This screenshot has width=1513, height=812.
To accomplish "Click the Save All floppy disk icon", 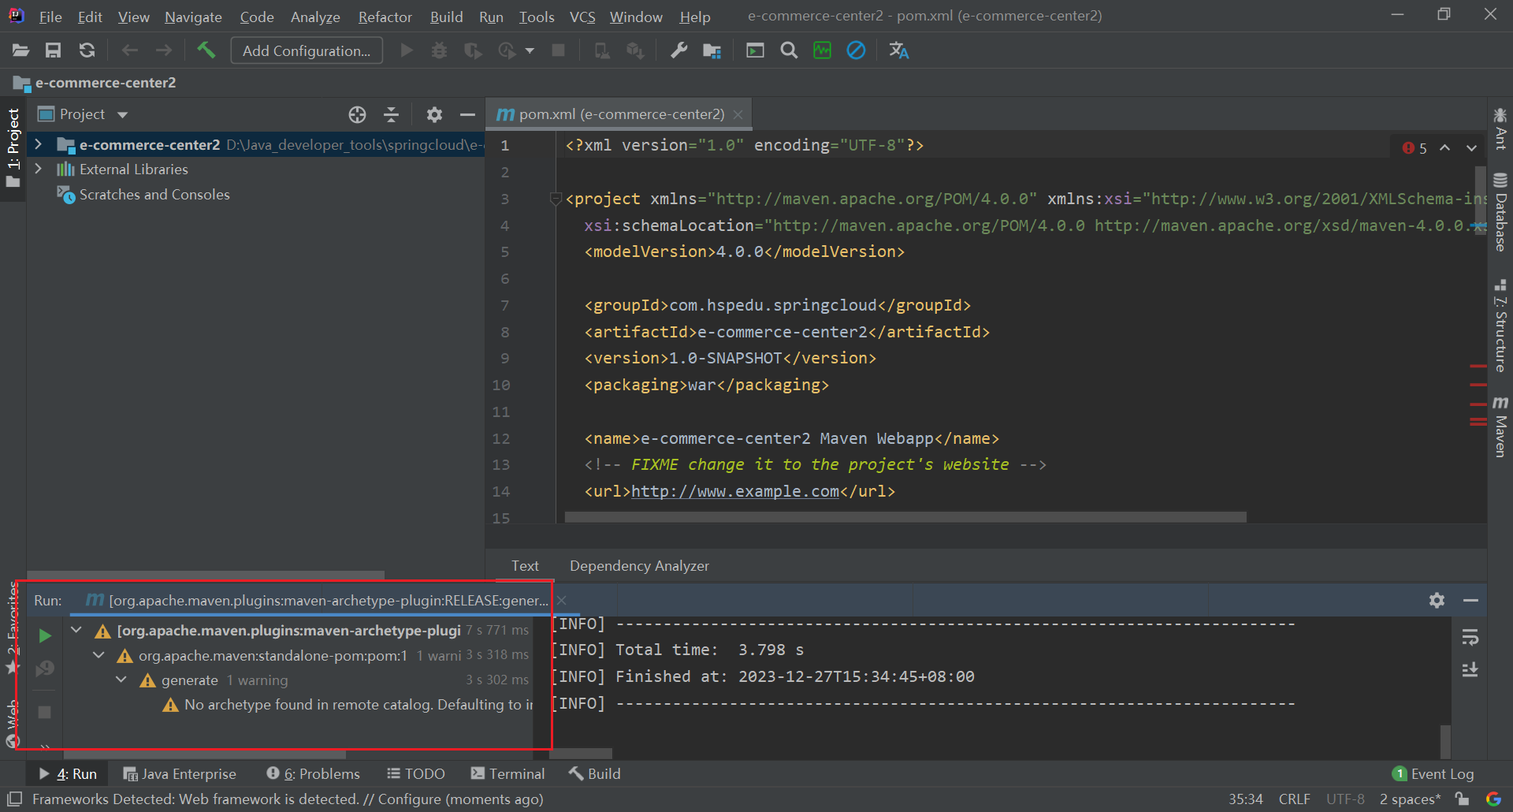I will coord(53,50).
